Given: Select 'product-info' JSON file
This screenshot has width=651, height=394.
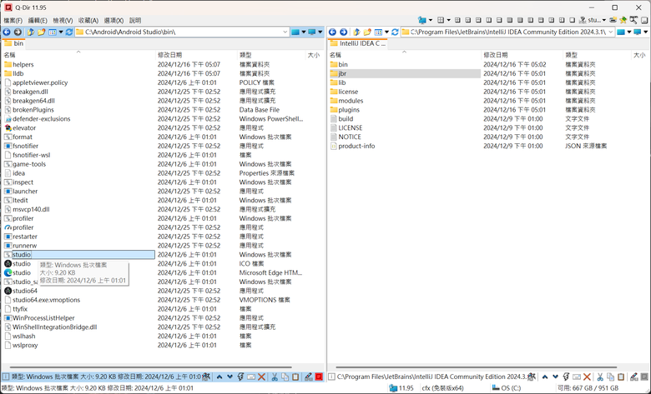Looking at the screenshot, I should coord(356,147).
